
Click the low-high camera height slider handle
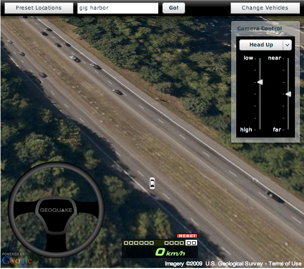tap(260, 82)
